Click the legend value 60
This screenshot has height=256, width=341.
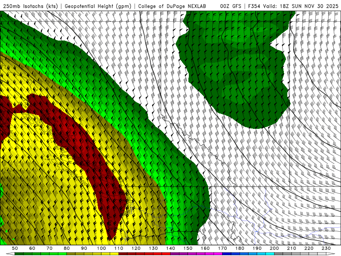[32, 248]
